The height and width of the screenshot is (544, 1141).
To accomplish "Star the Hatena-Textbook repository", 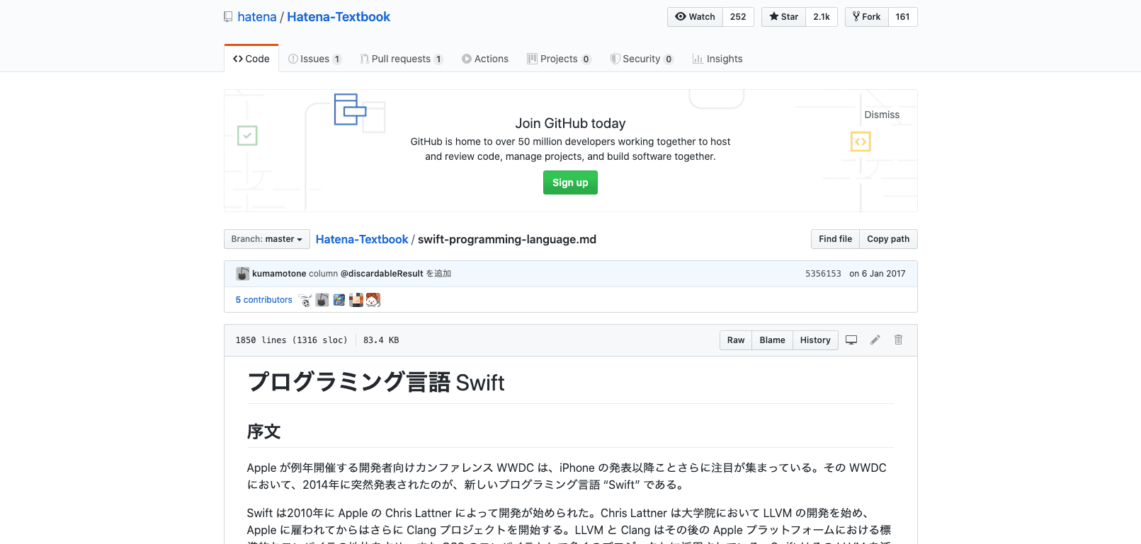I will pos(783,17).
